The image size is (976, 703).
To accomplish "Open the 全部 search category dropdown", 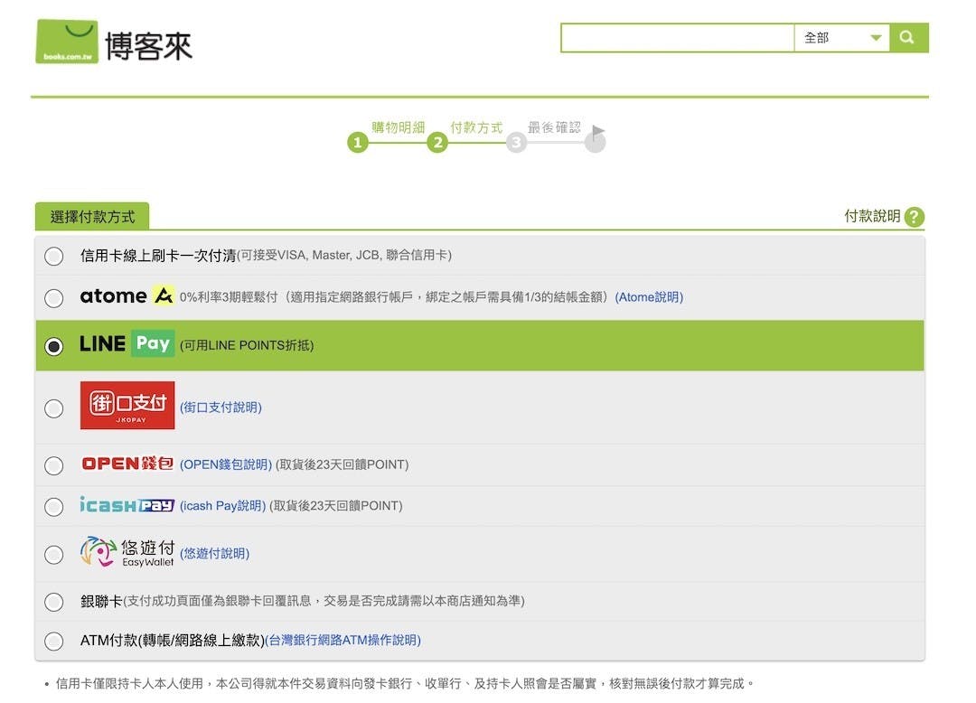I will click(842, 38).
